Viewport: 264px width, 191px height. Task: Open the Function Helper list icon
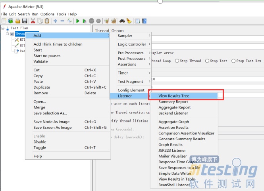(137, 21)
